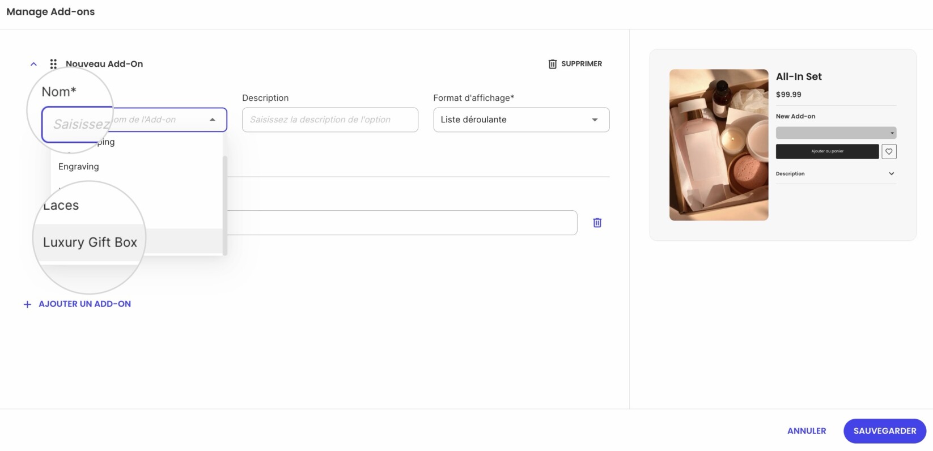Click the All-In Set product title
Image resolution: width=933 pixels, height=451 pixels.
tap(799, 76)
